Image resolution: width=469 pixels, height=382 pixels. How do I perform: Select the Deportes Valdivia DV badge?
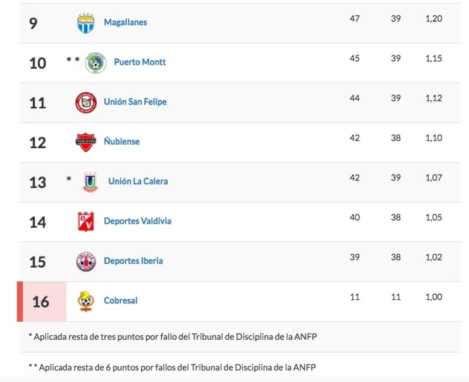86,221
